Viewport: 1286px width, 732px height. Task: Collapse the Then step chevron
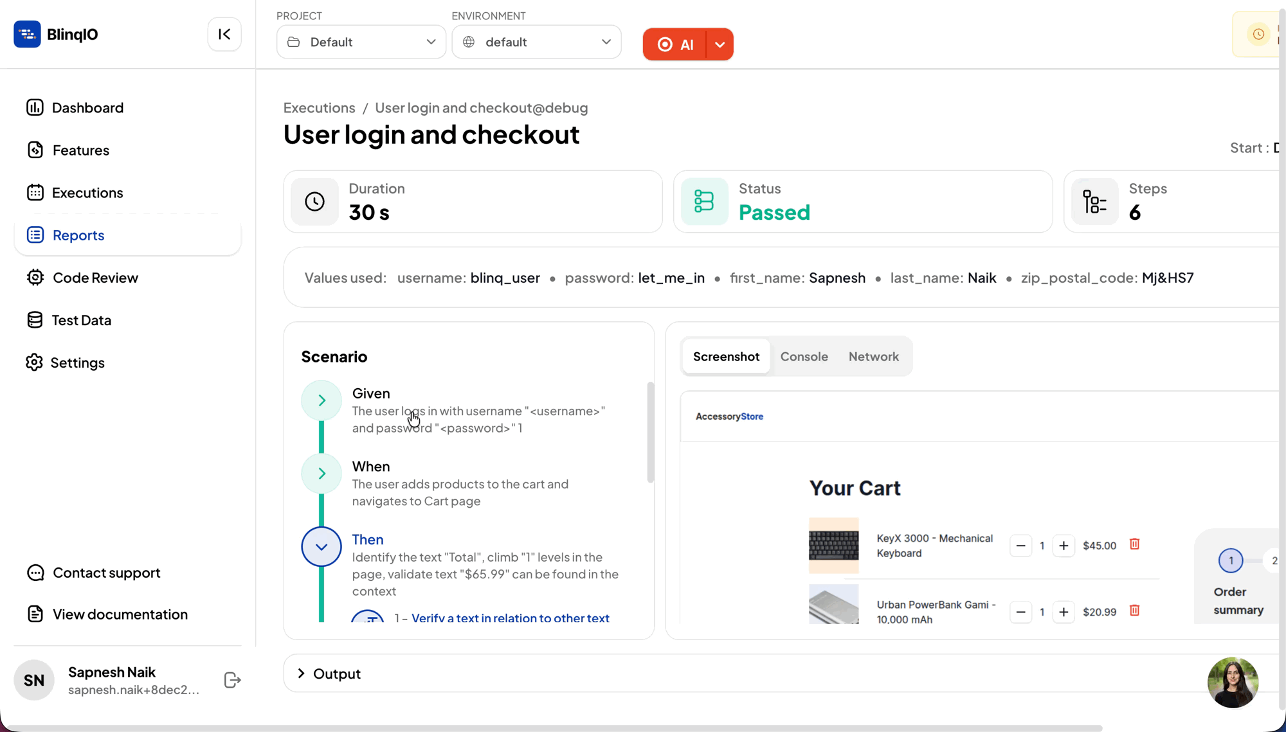click(x=321, y=547)
